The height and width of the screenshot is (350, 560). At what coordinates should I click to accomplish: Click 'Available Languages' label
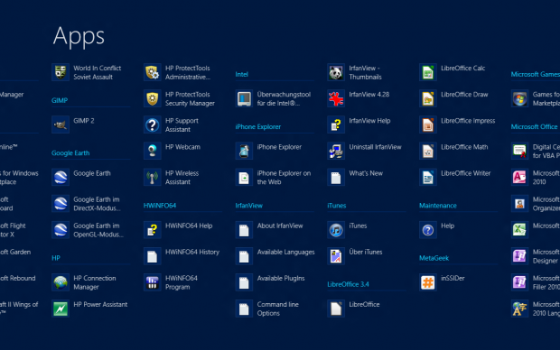coord(285,252)
